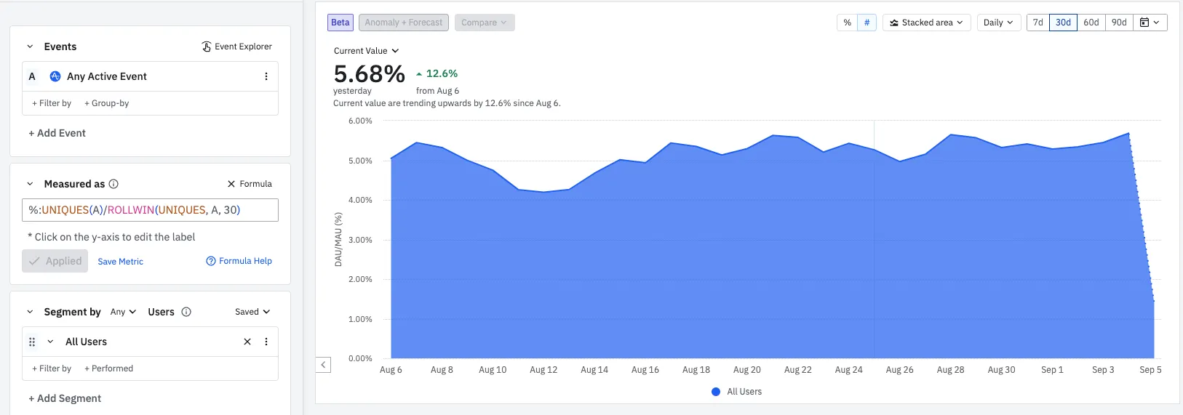Show info about Measured as
Viewport: 1183px width, 415px height.
pyautogui.click(x=113, y=184)
